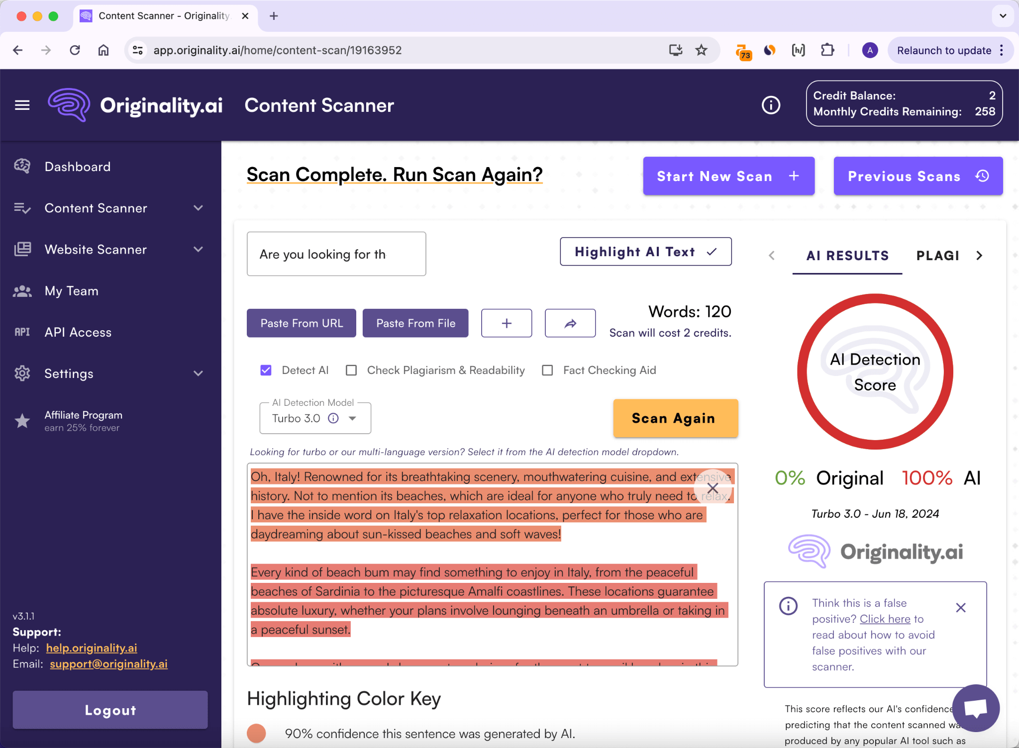Screen dimensions: 1019x748
Task: Click the X overlay on scanned text
Action: (713, 488)
